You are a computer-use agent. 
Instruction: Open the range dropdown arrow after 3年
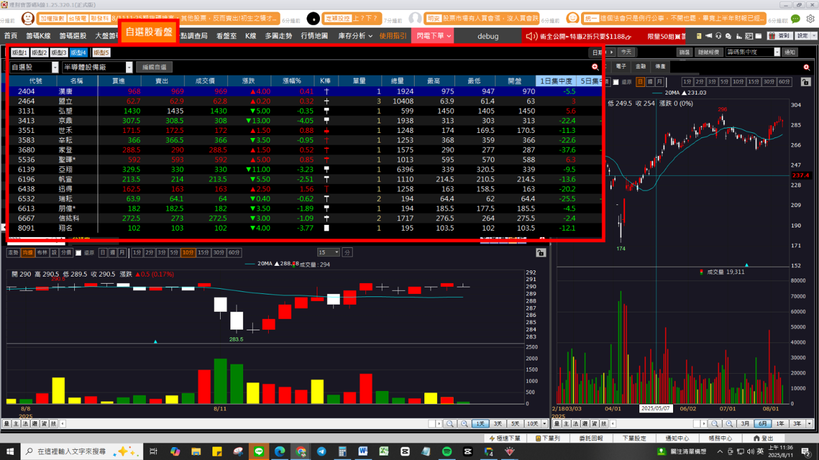tap(808, 424)
